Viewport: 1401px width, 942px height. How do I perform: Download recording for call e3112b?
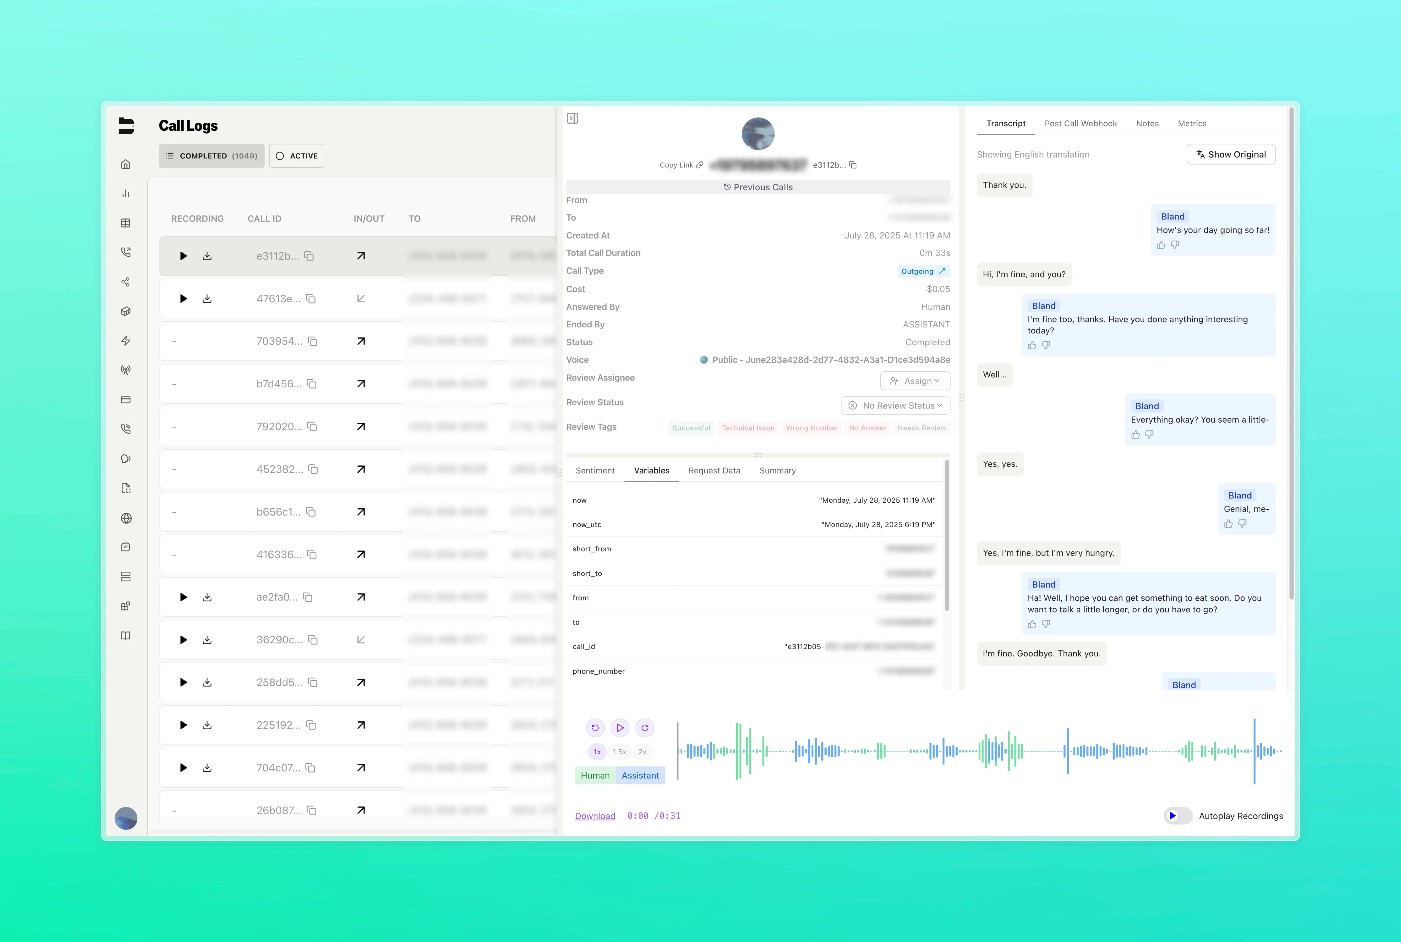tap(207, 256)
